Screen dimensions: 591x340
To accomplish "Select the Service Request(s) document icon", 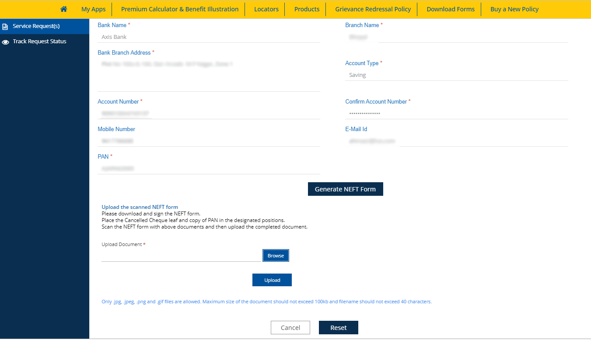I will coord(6,26).
